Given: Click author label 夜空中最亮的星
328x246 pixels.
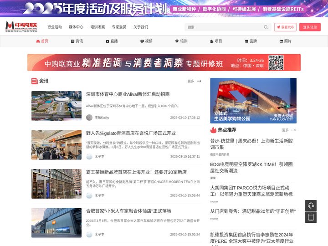Looking at the screenshot, I should pyautogui.click(x=220, y=154).
